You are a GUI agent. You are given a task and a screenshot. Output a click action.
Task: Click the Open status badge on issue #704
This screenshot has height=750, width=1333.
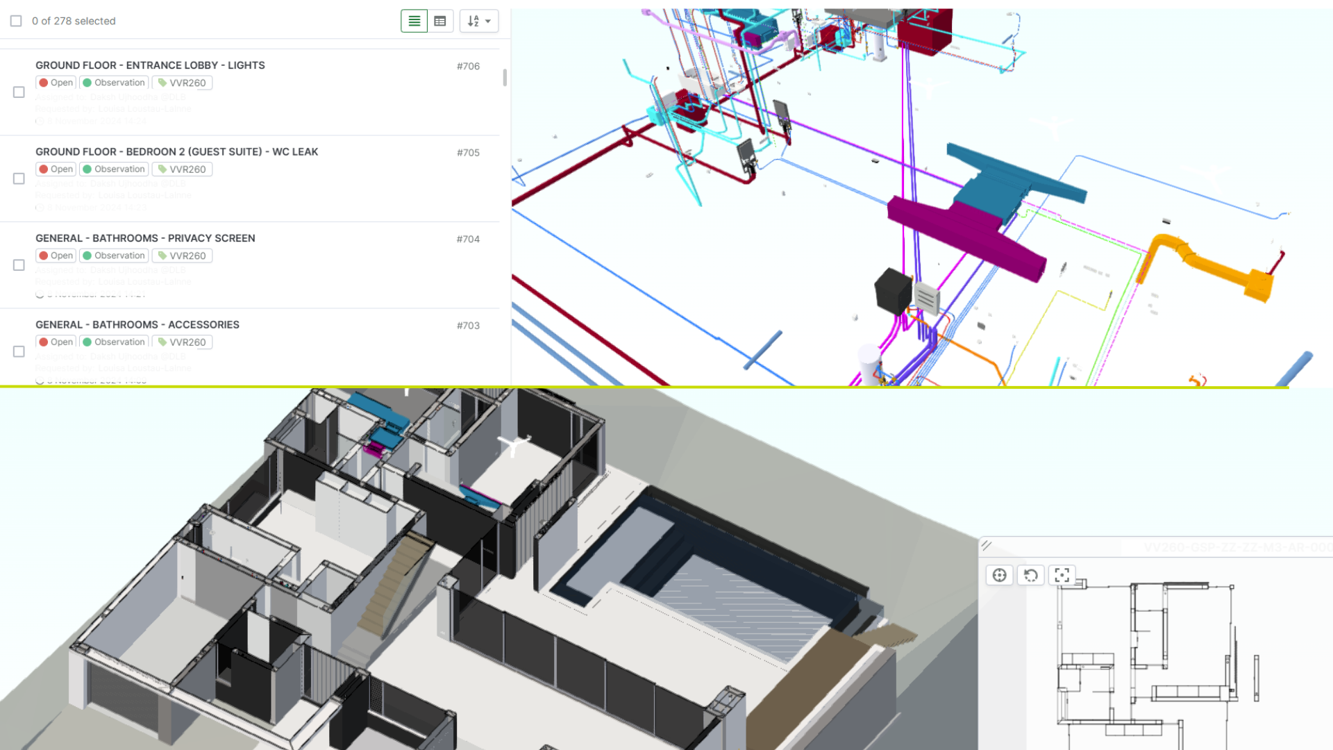tap(56, 256)
